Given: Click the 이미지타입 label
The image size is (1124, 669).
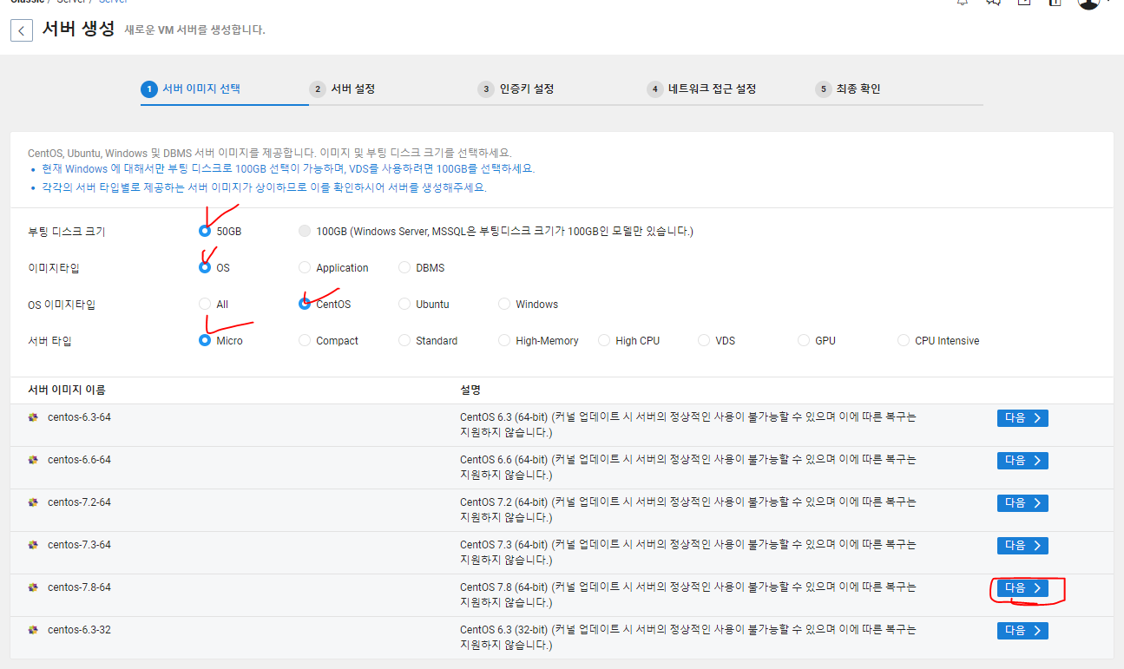Looking at the screenshot, I should [53, 268].
